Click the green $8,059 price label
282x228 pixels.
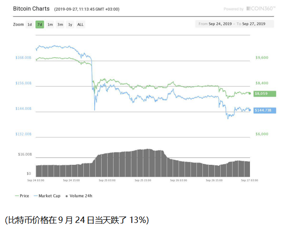tap(264, 93)
